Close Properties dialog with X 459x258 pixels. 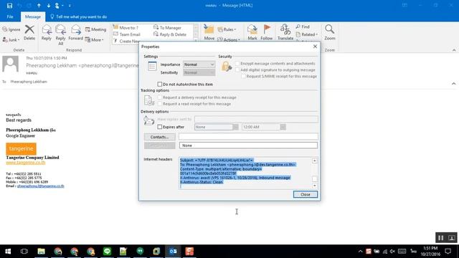(315, 47)
